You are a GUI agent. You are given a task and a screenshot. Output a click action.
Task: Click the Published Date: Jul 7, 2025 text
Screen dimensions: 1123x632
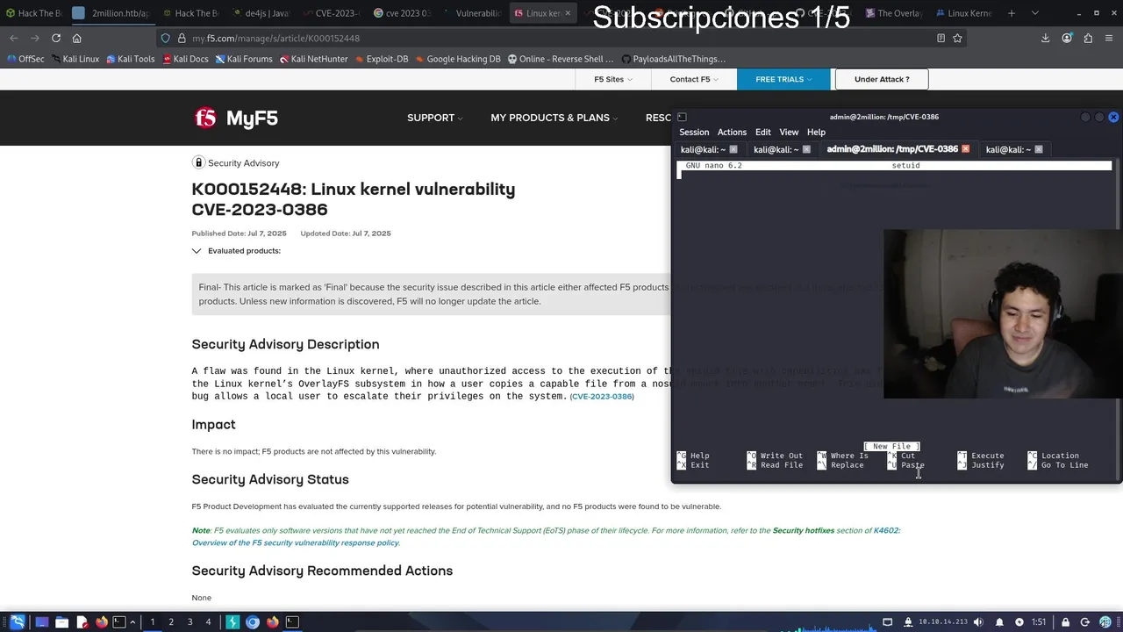click(239, 233)
